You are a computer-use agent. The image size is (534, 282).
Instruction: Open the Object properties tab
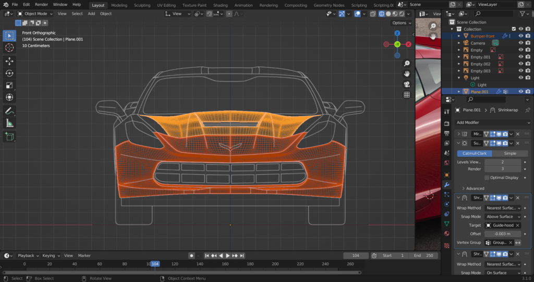click(x=446, y=175)
